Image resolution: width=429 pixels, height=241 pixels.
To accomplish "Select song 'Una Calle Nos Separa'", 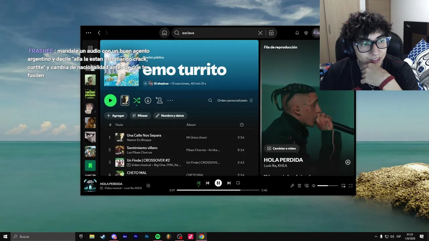I will coord(144,135).
